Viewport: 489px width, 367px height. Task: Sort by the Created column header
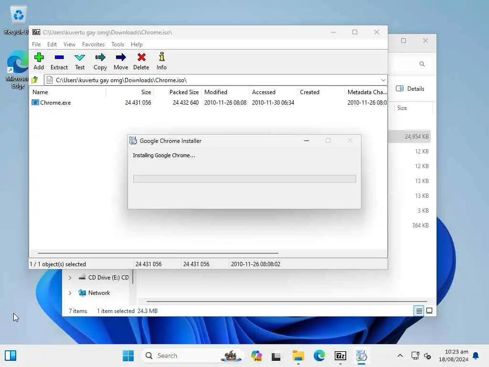(321, 92)
